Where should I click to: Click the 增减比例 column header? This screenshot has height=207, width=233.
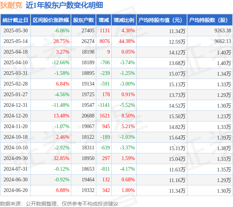pos(124,20)
